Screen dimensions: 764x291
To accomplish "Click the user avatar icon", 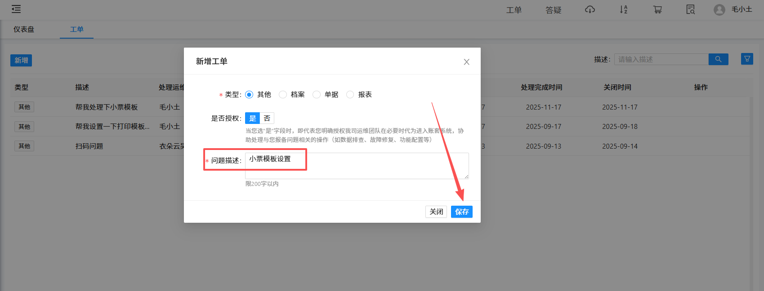I will click(719, 10).
